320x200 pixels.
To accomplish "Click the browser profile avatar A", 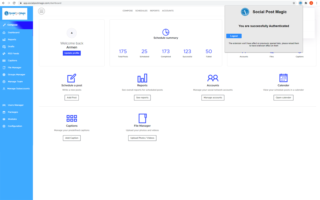I will (311, 3).
